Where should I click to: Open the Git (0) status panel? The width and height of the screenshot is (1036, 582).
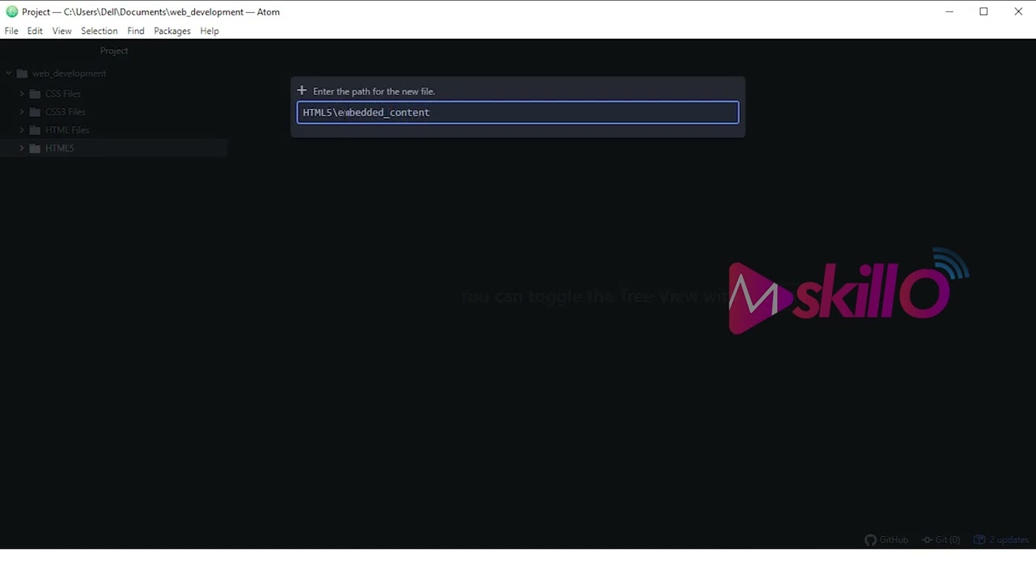coord(940,540)
